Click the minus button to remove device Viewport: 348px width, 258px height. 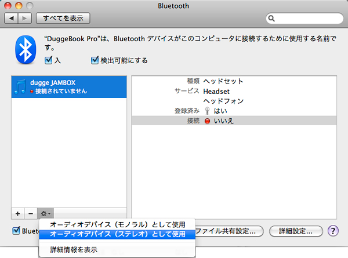pos(31,213)
